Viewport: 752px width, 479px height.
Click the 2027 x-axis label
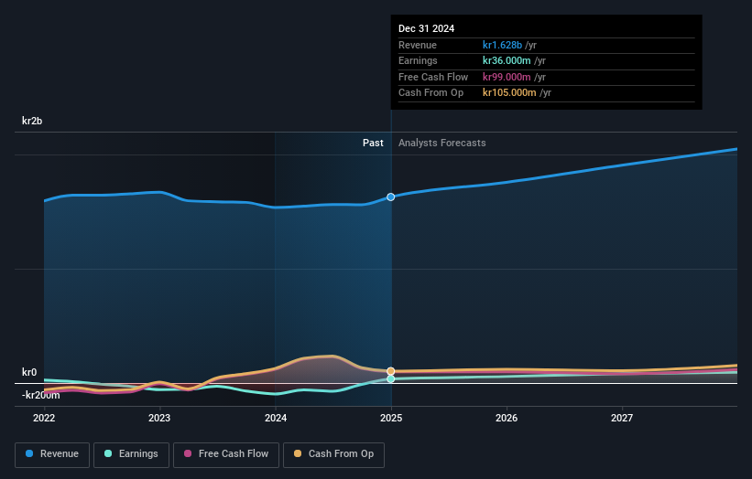(622, 419)
